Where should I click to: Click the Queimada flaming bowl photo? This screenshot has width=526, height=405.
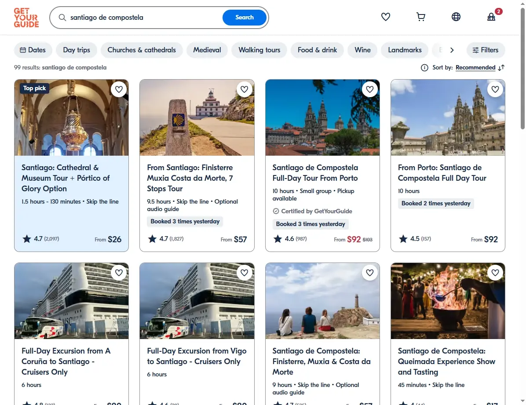click(448, 301)
